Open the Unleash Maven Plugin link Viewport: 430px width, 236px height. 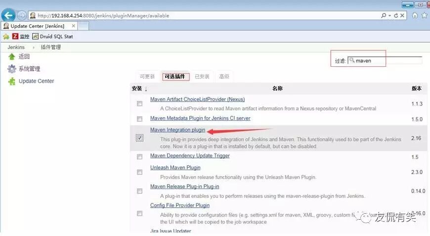[x=175, y=167]
